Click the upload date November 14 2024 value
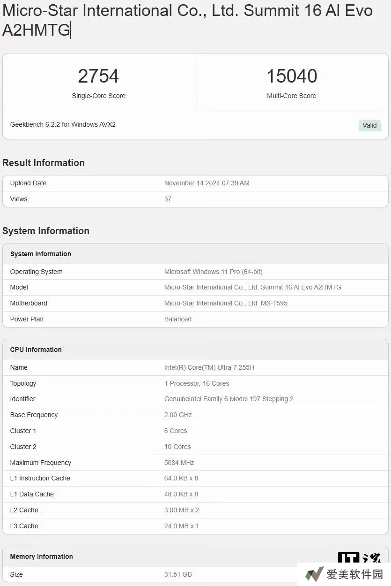391x586 pixels. click(207, 183)
